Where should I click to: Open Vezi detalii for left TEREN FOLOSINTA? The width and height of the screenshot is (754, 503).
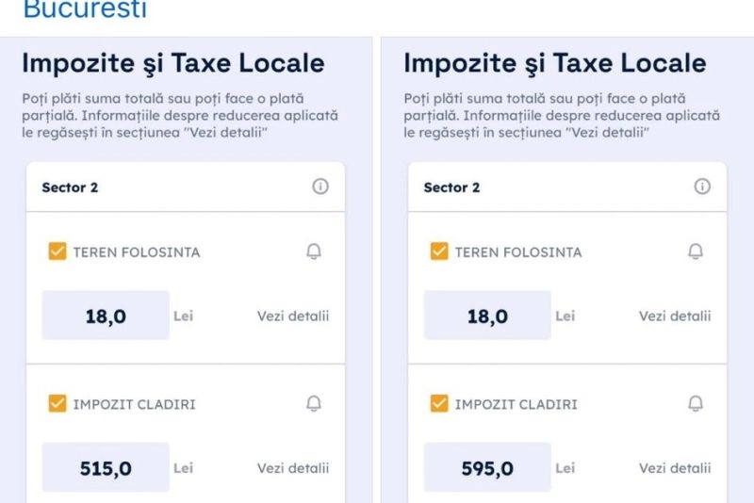(293, 316)
